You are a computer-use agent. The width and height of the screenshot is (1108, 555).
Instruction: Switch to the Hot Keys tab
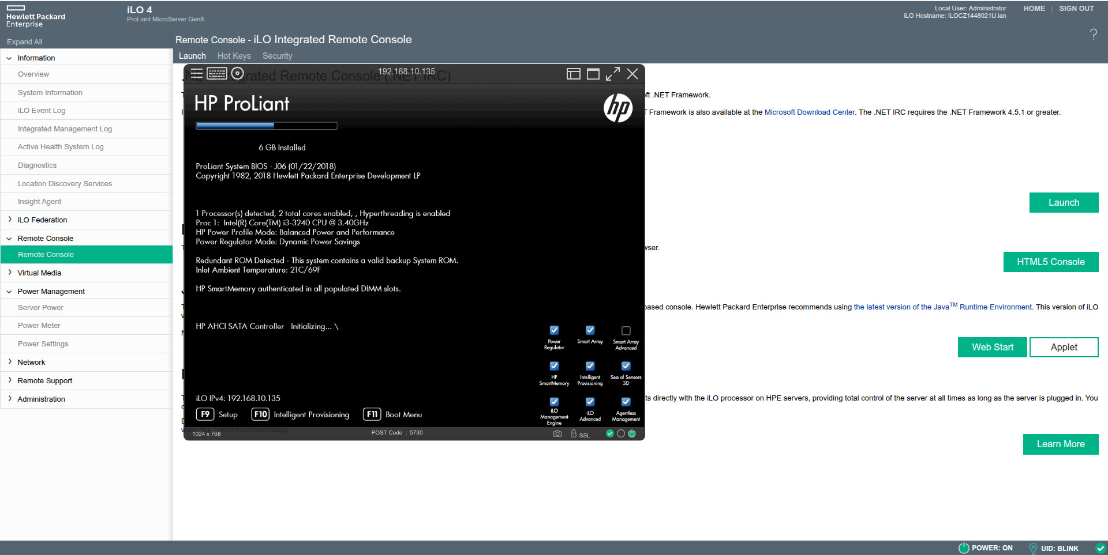[x=234, y=56]
